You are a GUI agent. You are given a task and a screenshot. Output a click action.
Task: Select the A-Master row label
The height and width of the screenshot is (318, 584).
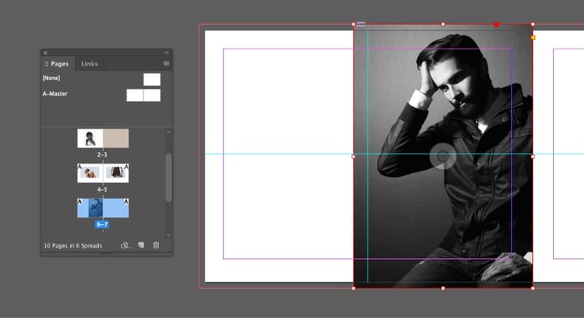(55, 94)
